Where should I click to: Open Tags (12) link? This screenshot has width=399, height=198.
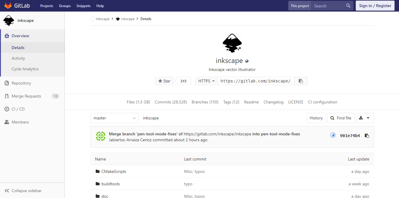[231, 102]
